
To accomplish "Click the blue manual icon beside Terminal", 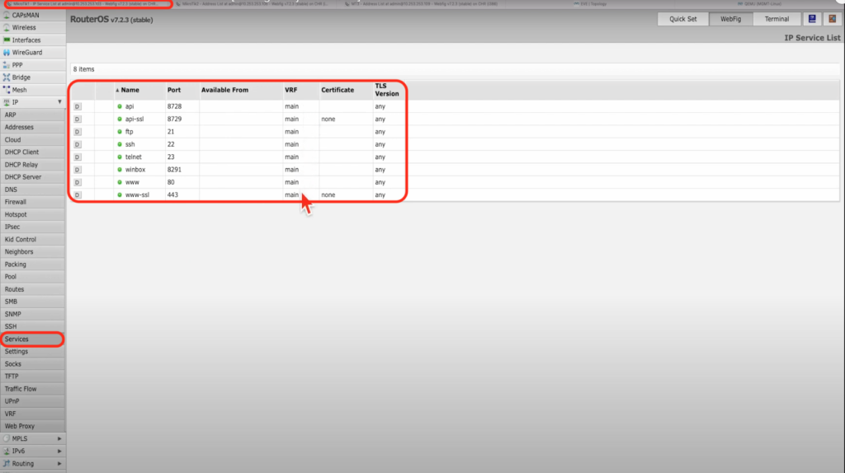I will pos(811,19).
